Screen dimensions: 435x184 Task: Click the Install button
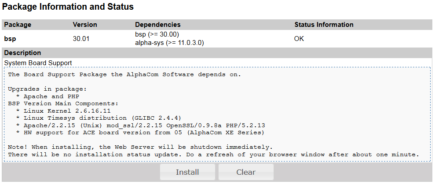click(x=187, y=172)
